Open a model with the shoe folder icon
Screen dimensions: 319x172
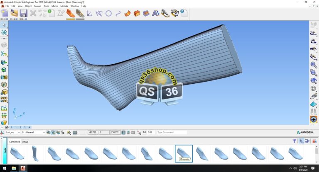(x=14, y=13)
